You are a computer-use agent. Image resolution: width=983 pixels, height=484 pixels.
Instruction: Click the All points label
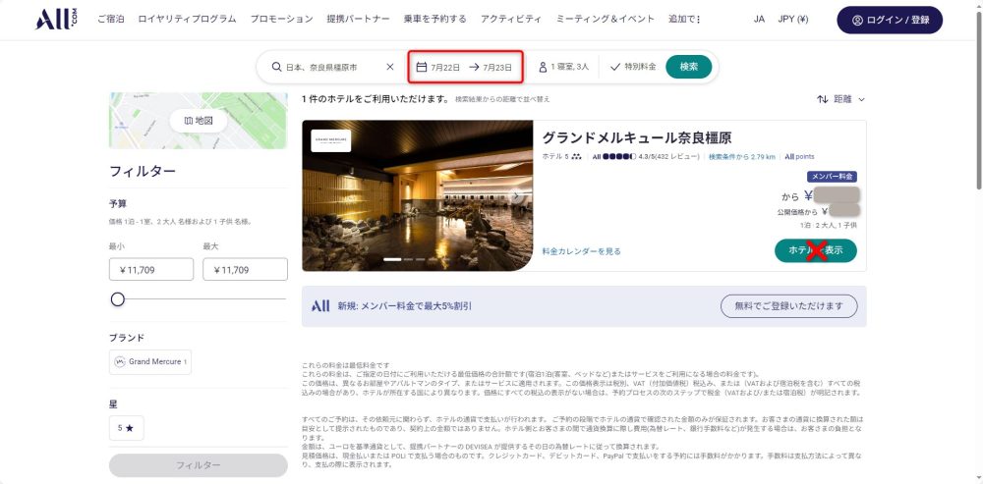pos(799,156)
